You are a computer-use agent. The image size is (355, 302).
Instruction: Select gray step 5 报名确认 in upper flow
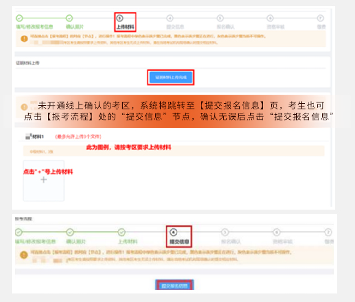click(220, 18)
